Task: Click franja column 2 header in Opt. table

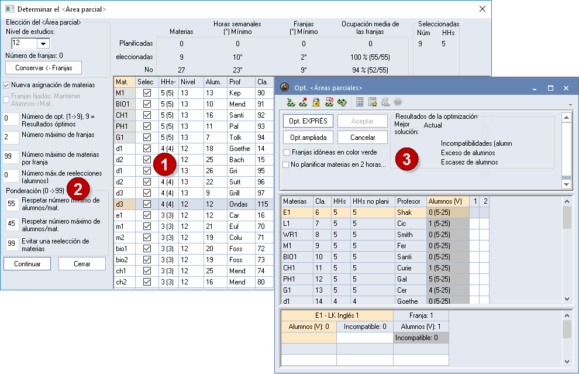Action: coord(484,201)
